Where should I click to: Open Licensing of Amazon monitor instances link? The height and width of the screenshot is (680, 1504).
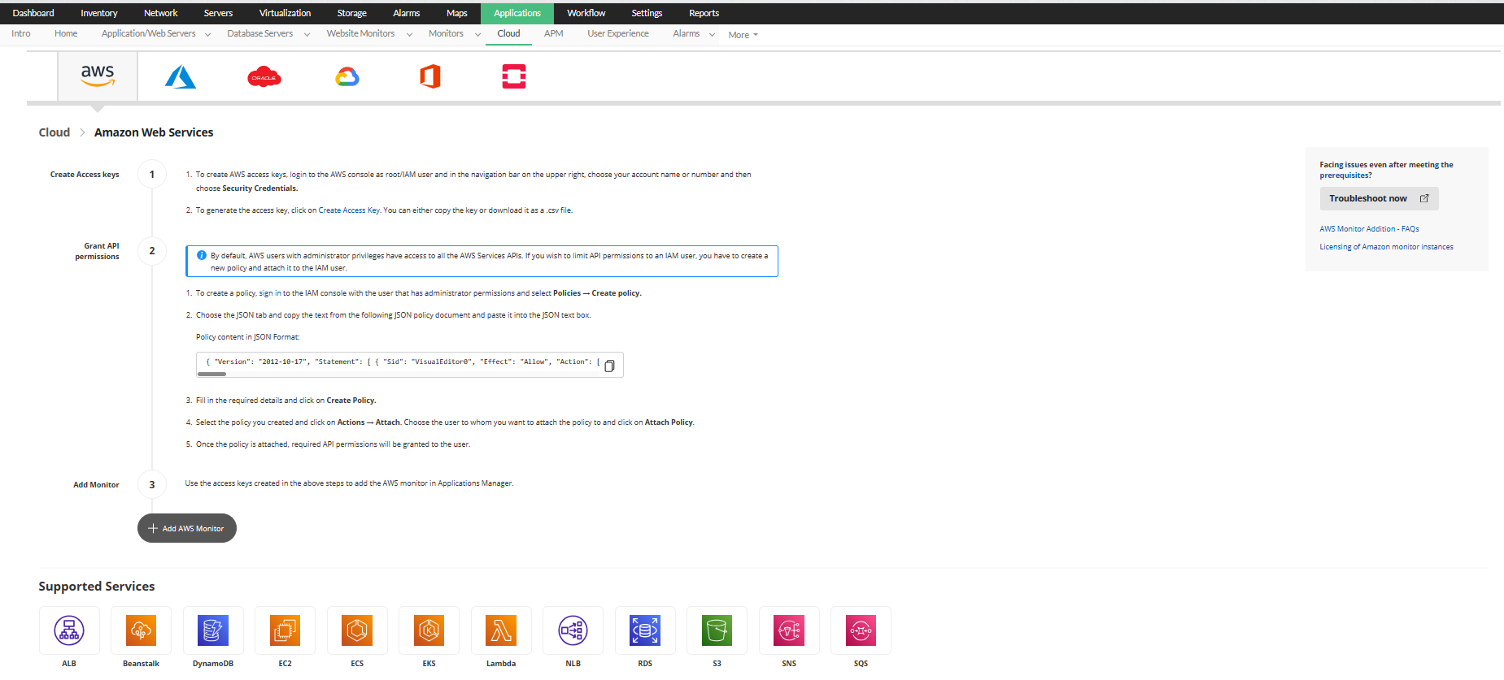(x=1386, y=247)
